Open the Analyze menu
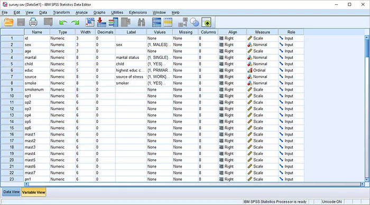The height and width of the screenshot is (205, 370). coord(81,13)
